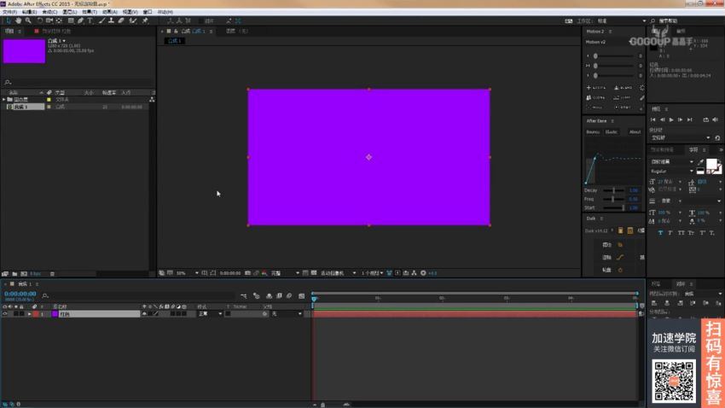Click the play button in Preview panel
Screen dimensions: 725x408
tap(671, 119)
